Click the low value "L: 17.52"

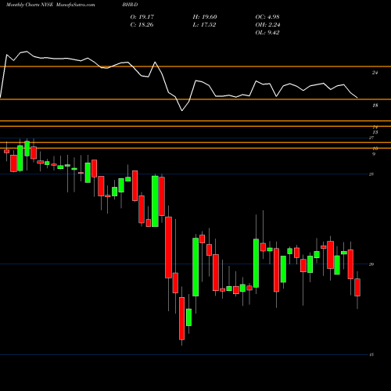[x=204, y=25]
